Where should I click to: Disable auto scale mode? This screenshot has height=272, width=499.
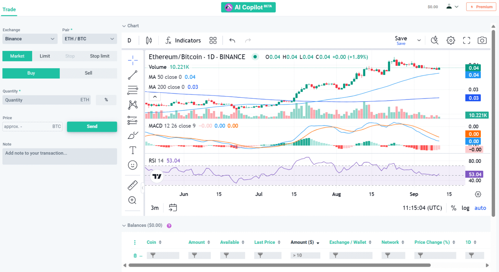tap(480, 208)
